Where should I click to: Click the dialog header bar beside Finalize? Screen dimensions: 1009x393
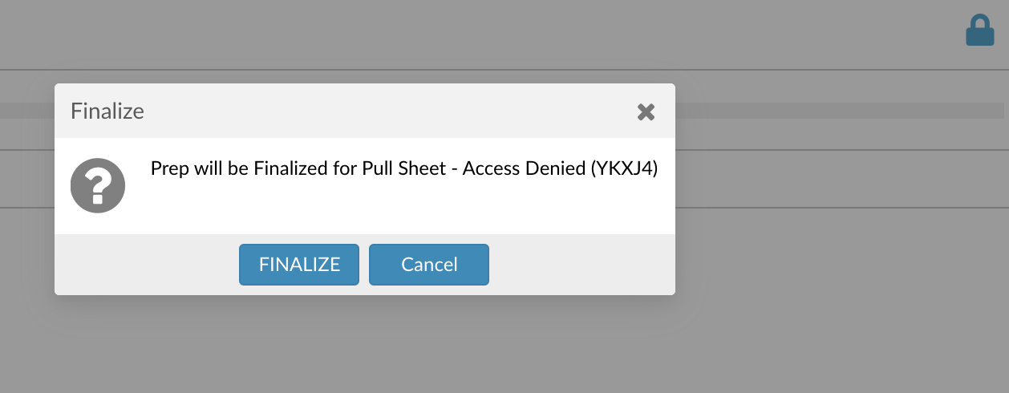(385, 111)
